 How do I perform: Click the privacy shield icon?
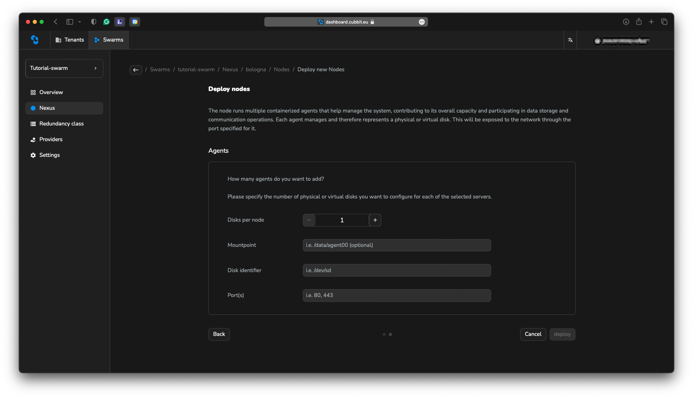(x=93, y=22)
